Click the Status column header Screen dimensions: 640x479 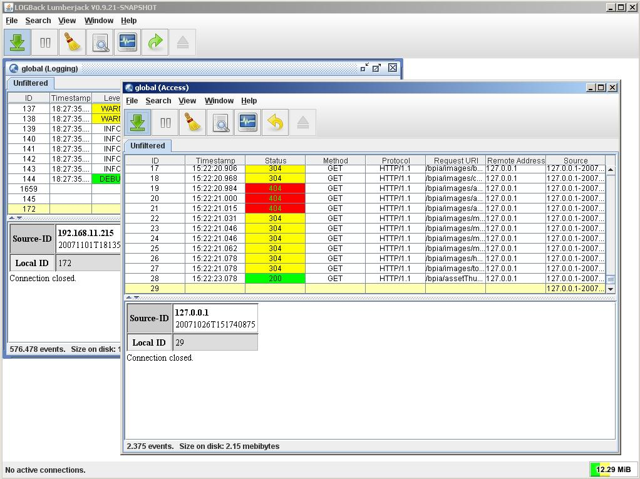click(275, 161)
